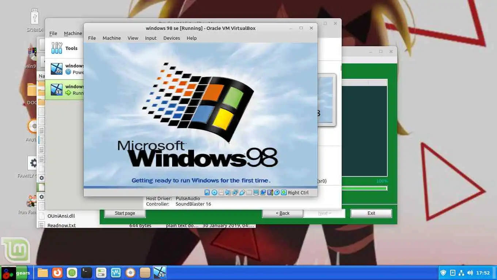The height and width of the screenshot is (280, 497).
Task: Open the sound volume tray icon
Action: tap(470, 273)
